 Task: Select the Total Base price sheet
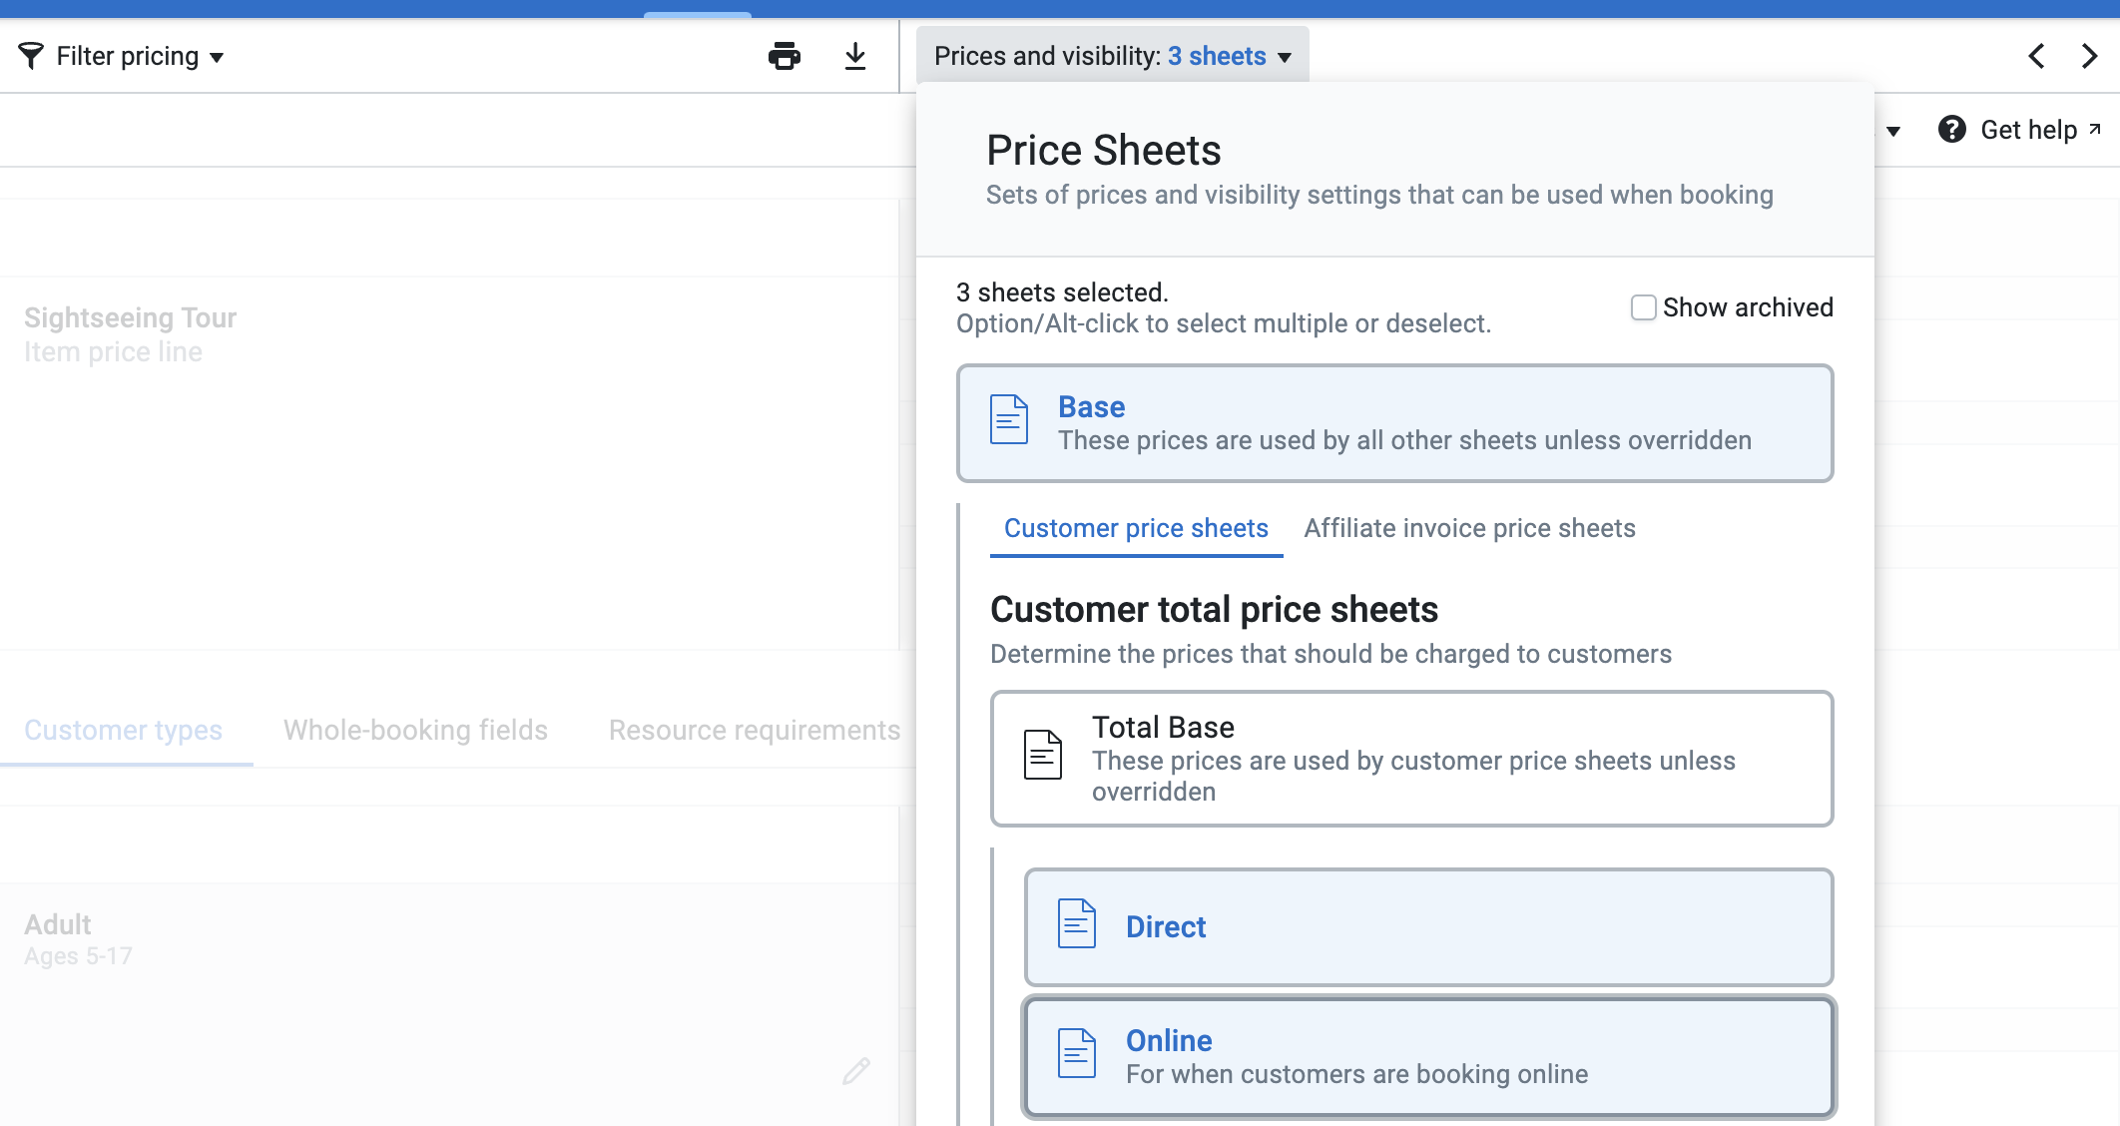[x=1411, y=759]
